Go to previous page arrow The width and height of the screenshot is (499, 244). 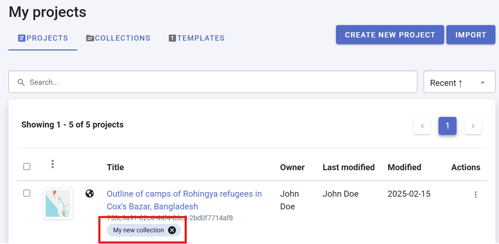[422, 126]
